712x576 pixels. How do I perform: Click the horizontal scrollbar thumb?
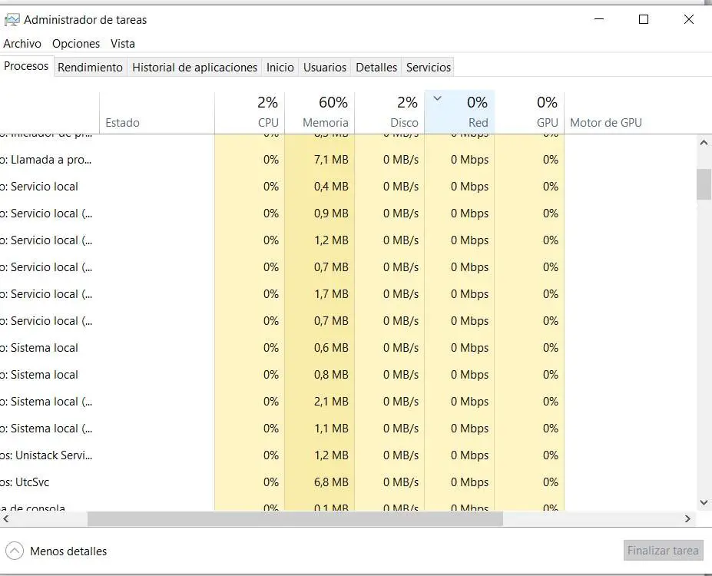pos(295,519)
